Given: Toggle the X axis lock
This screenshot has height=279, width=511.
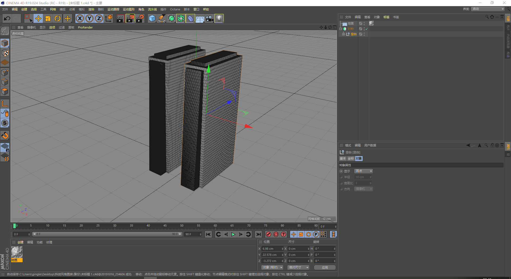Looking at the screenshot, I should point(80,18).
